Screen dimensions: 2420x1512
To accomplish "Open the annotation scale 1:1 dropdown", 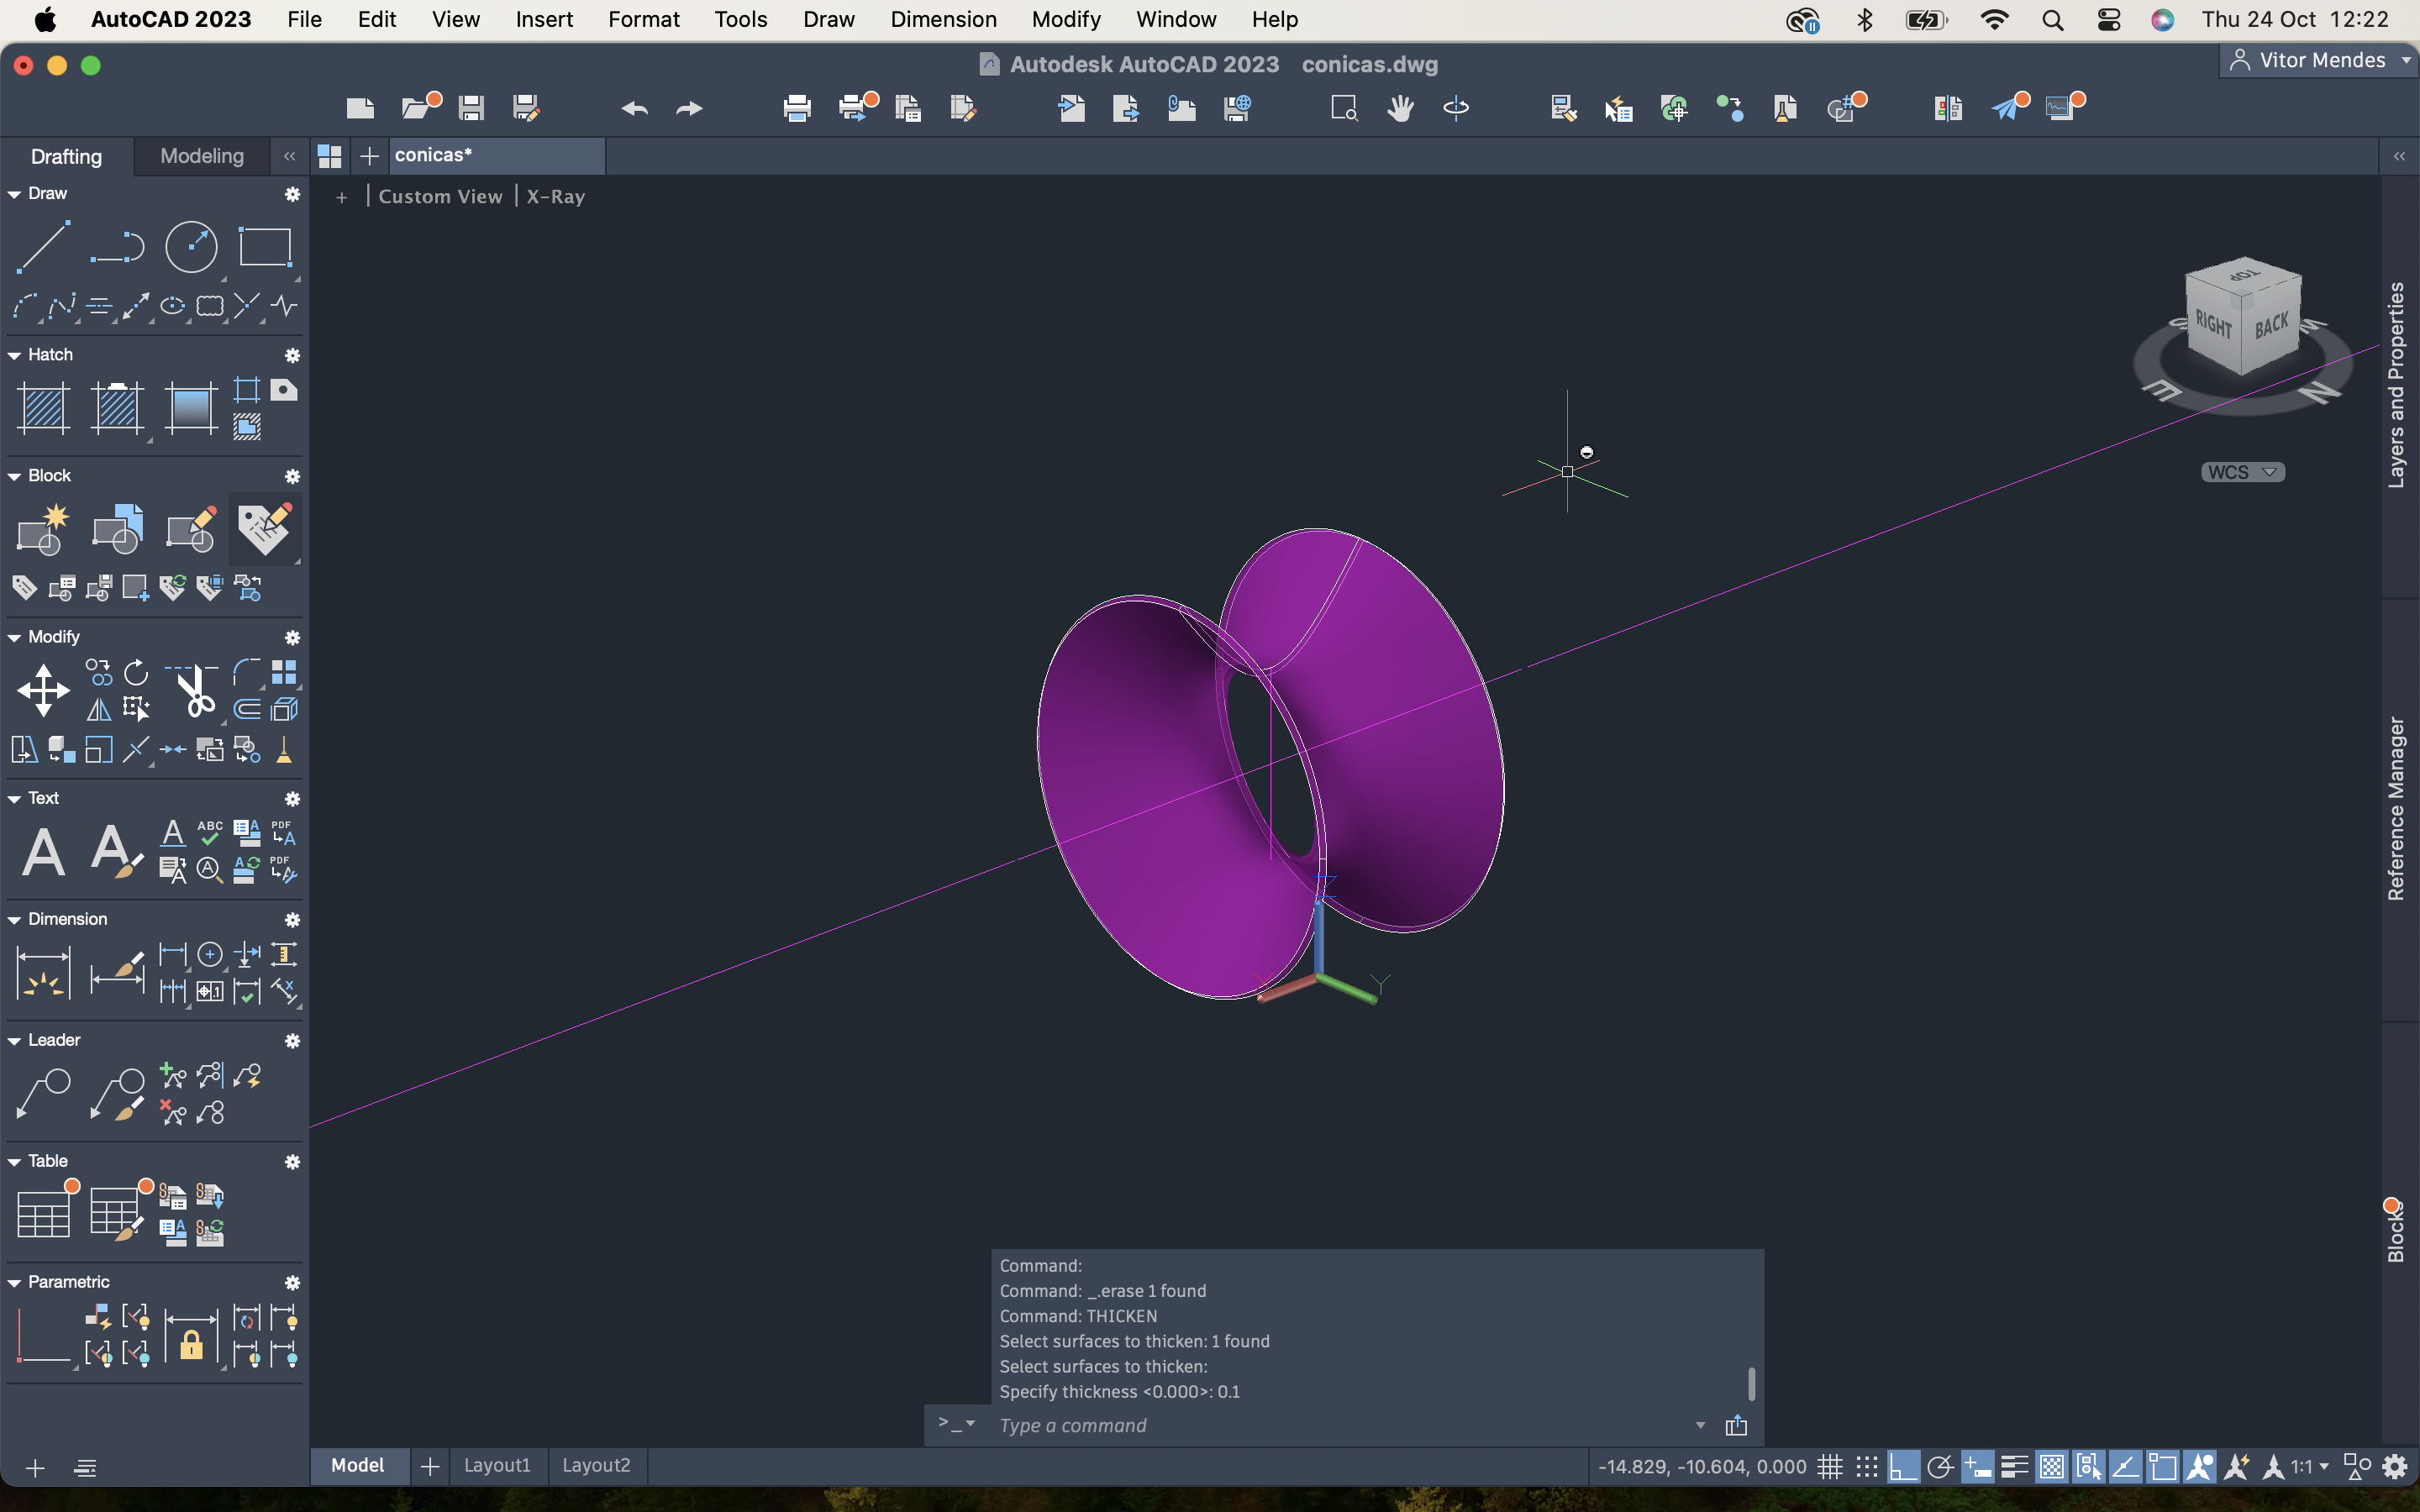I will pyautogui.click(x=2310, y=1467).
